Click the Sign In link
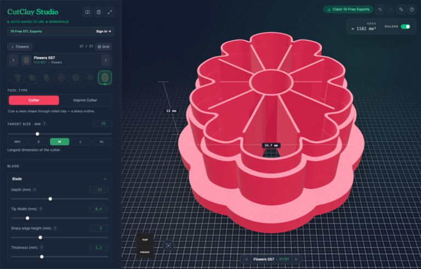The height and width of the screenshot is (269, 421). click(x=104, y=31)
